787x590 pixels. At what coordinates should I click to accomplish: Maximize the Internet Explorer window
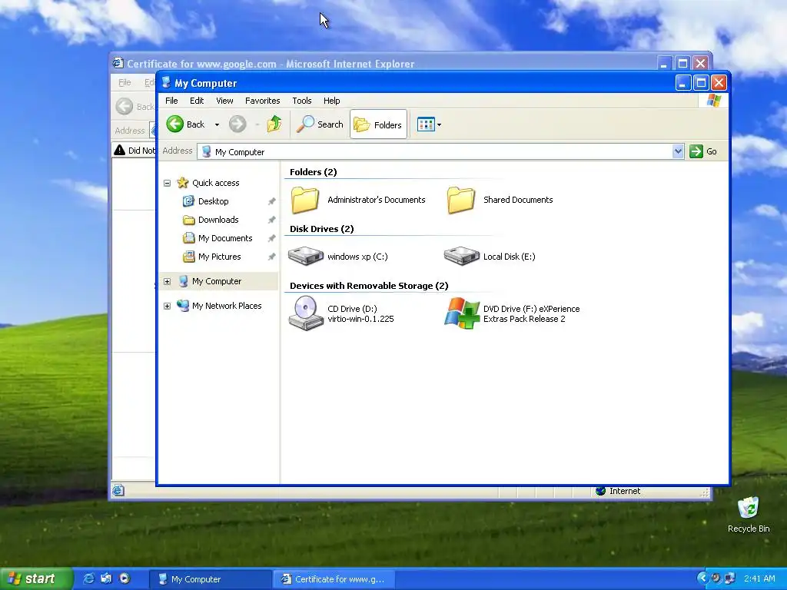pyautogui.click(x=682, y=63)
